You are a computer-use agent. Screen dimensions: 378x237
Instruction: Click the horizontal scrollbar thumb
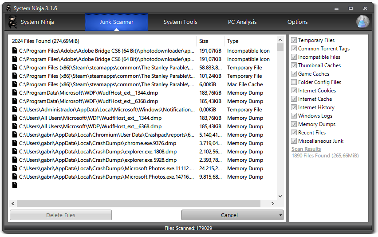click(x=138, y=203)
